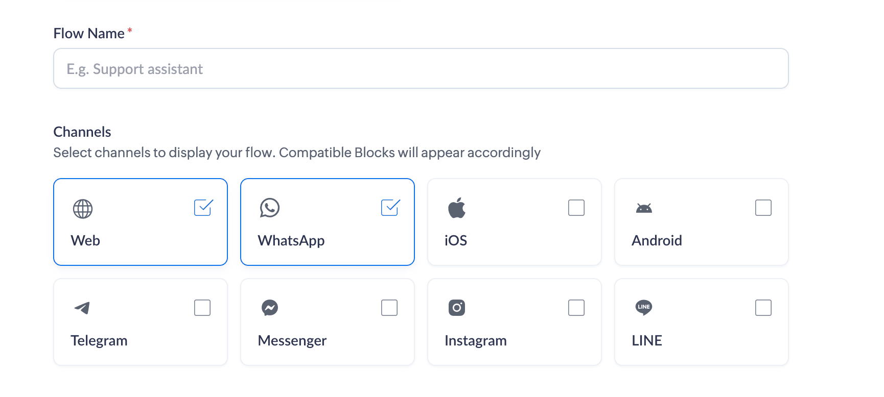
Task: Click the Telegram paper plane icon
Action: coord(82,308)
